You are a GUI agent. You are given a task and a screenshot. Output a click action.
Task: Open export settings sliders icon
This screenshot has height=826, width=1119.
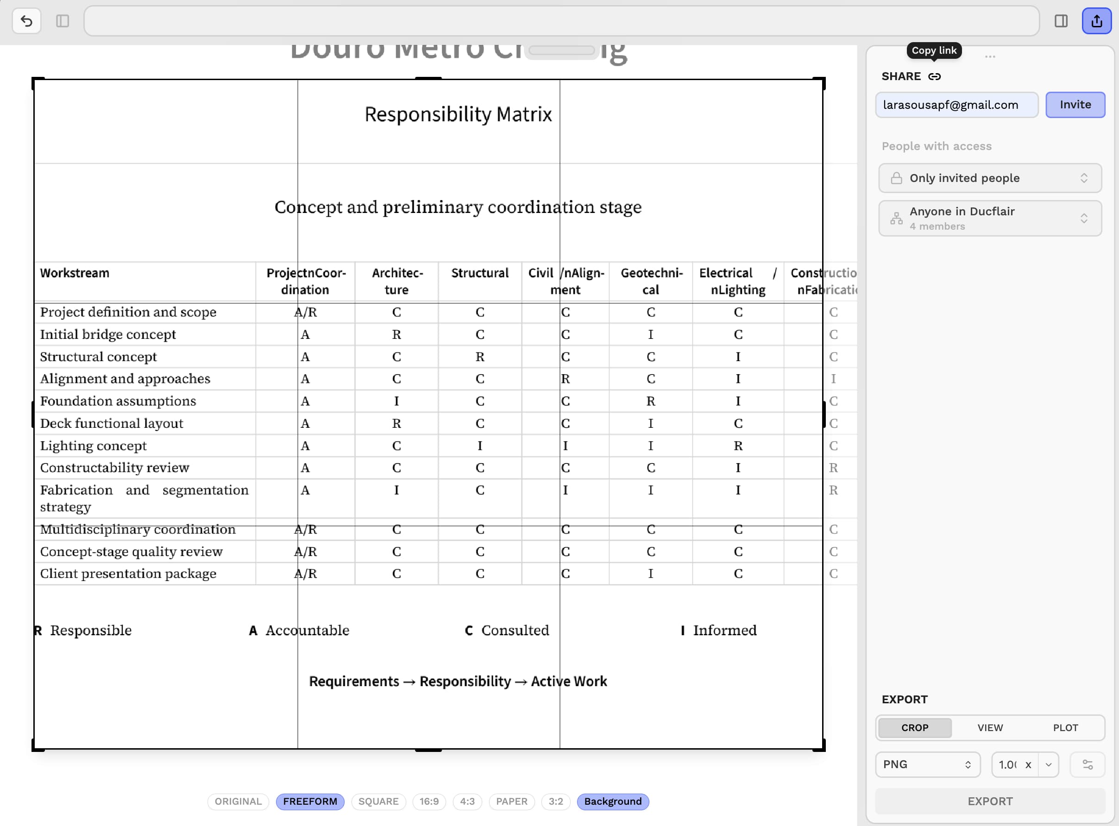[x=1088, y=764]
